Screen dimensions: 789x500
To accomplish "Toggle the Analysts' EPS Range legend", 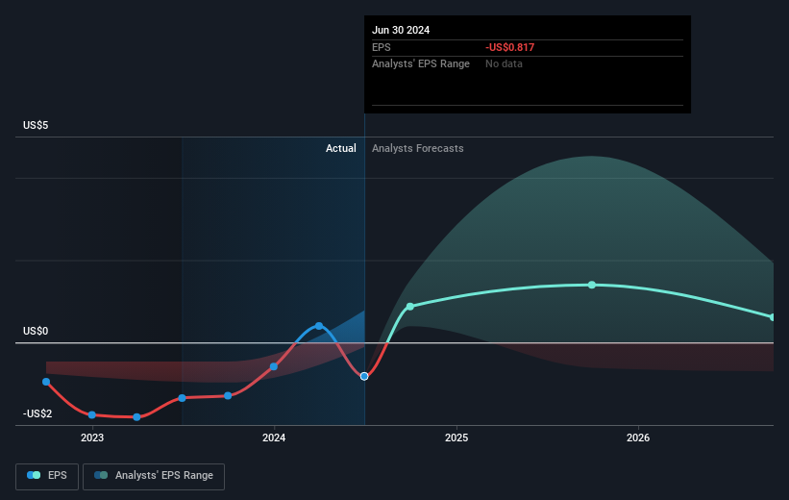I will point(154,476).
